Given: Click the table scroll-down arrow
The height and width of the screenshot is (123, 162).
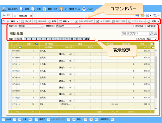Looking at the screenshot, I should pos(156,108).
